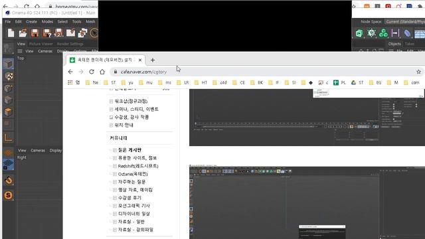Switch to the Picture Viewer tab

[x=41, y=44]
